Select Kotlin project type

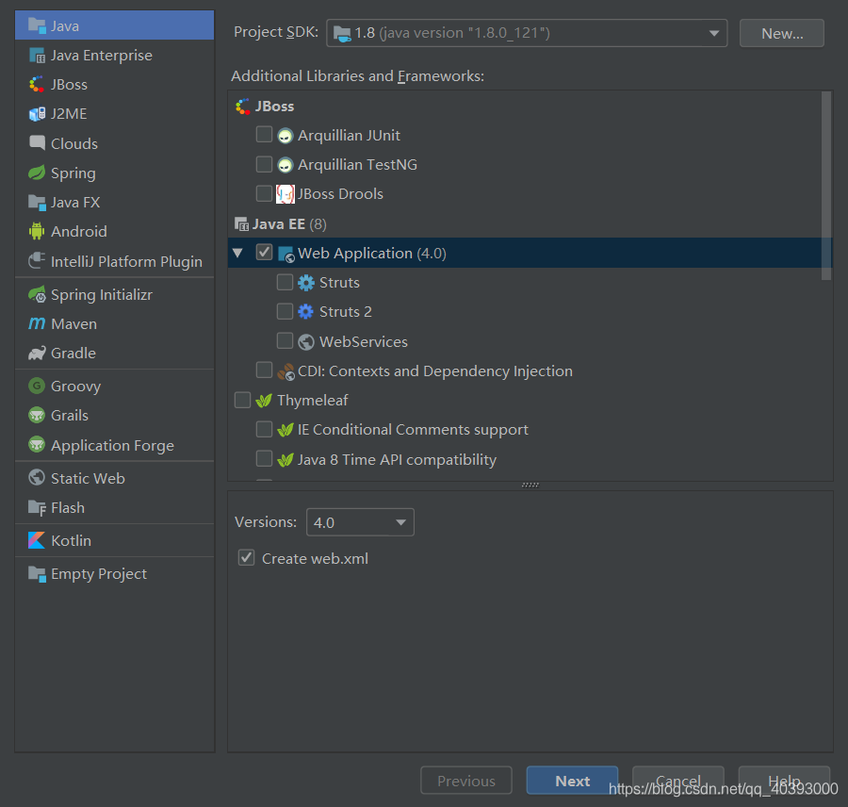pos(115,540)
